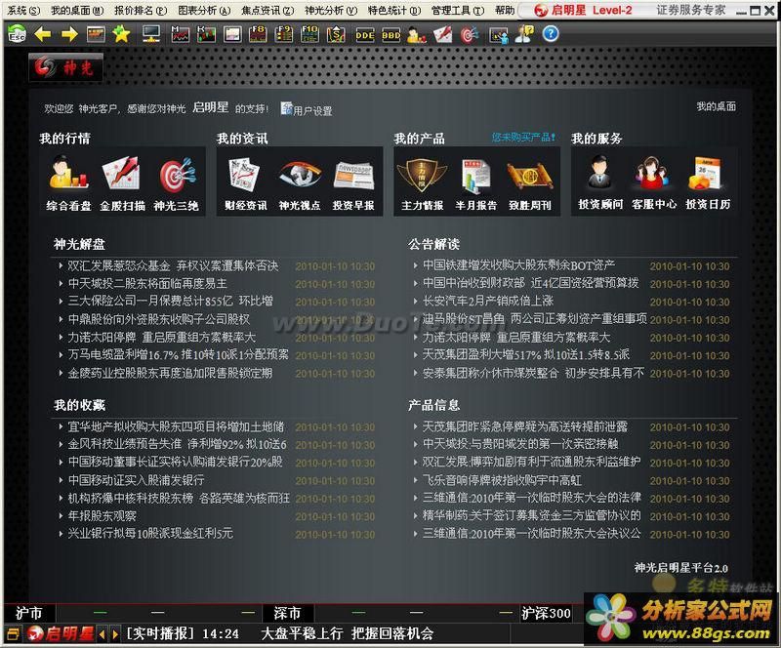Open the 特色统计(D) menu
The height and width of the screenshot is (648, 781).
(x=394, y=10)
